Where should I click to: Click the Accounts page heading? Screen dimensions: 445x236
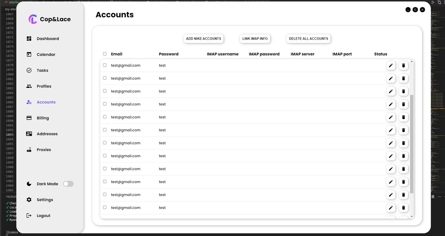pos(115,15)
